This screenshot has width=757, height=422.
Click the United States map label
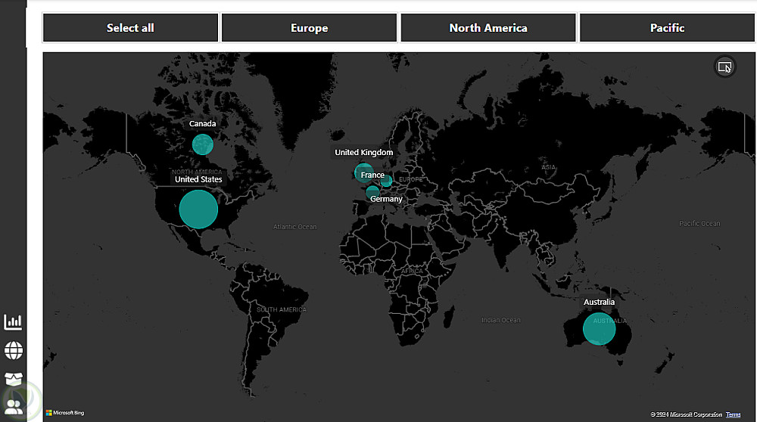[x=198, y=179]
